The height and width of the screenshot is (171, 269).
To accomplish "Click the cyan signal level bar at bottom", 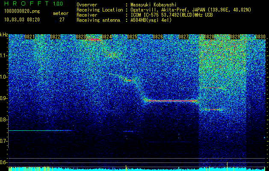I will (136, 169).
